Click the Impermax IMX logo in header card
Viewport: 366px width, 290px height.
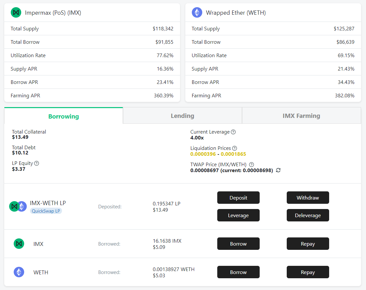pyautogui.click(x=16, y=13)
